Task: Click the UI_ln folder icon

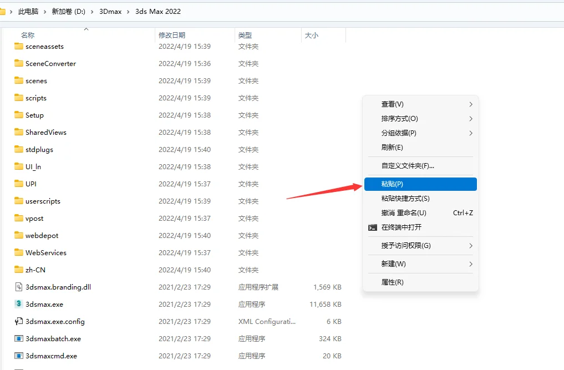Action: pos(19,166)
